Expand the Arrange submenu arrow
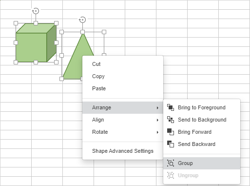This screenshot has width=250, height=186. tap(157, 108)
